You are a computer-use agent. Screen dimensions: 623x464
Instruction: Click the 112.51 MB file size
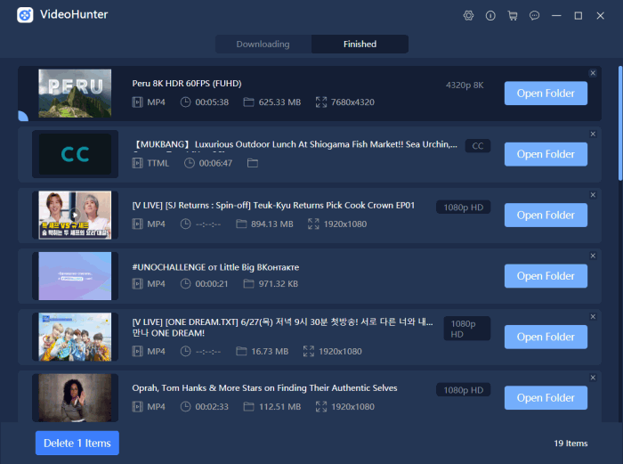(279, 407)
